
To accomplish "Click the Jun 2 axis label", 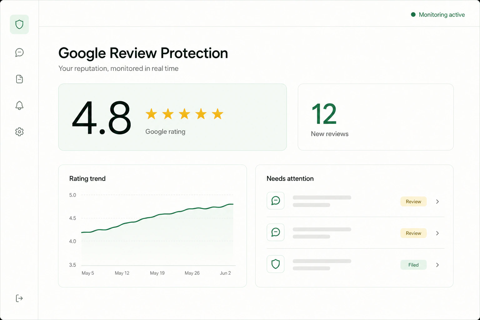I will click(225, 273).
